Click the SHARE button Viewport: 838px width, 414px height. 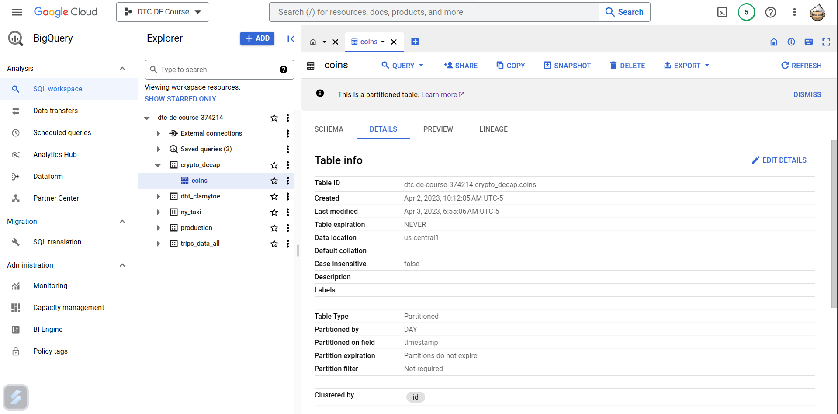(x=461, y=66)
